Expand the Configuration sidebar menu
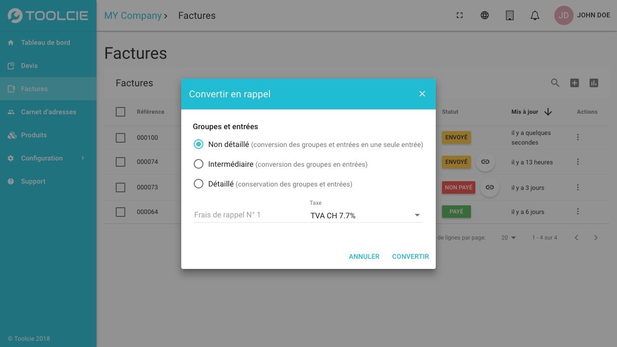 (48, 158)
